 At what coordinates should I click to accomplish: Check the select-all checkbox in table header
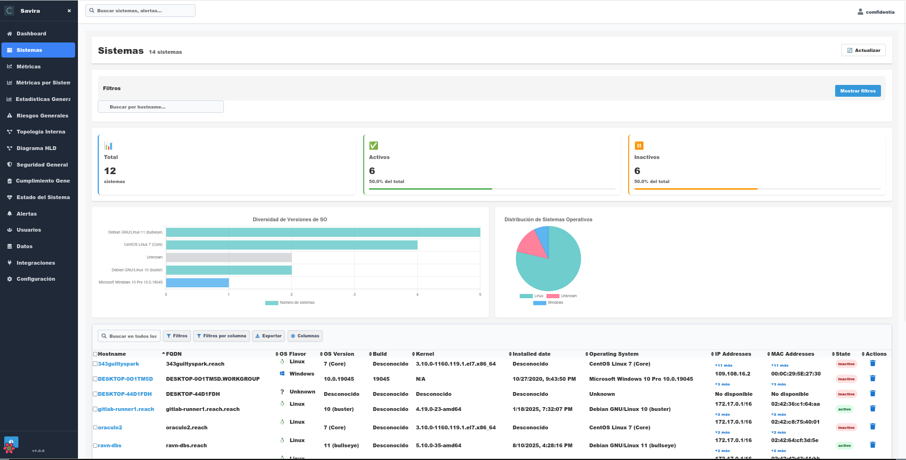click(x=95, y=353)
